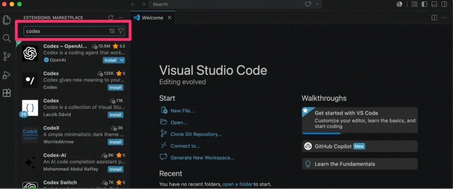This screenshot has height=189, width=453.
Task: Click the Copilot status icon in title bar
Action: pos(399,4)
